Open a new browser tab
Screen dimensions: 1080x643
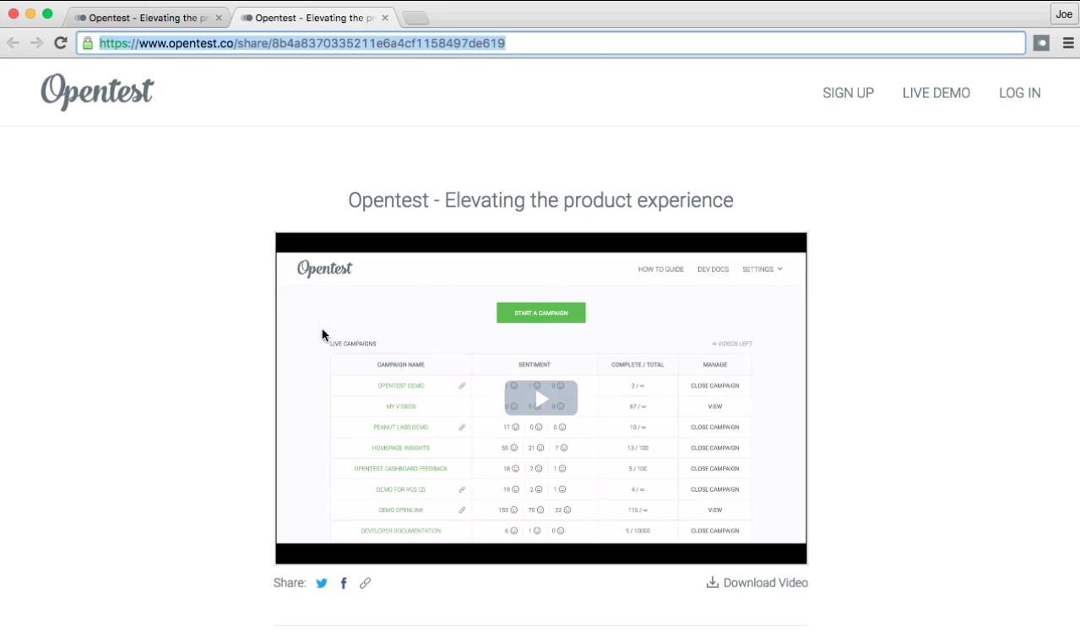pyautogui.click(x=415, y=18)
